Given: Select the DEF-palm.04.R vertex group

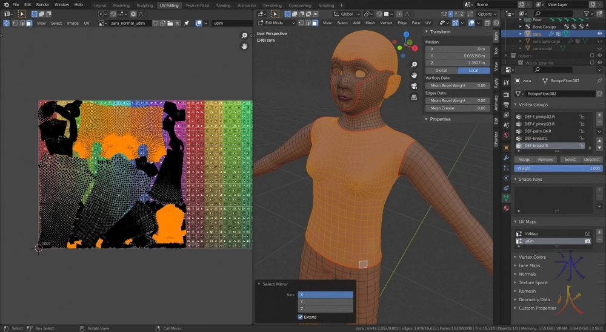Looking at the screenshot, I should 537,131.
